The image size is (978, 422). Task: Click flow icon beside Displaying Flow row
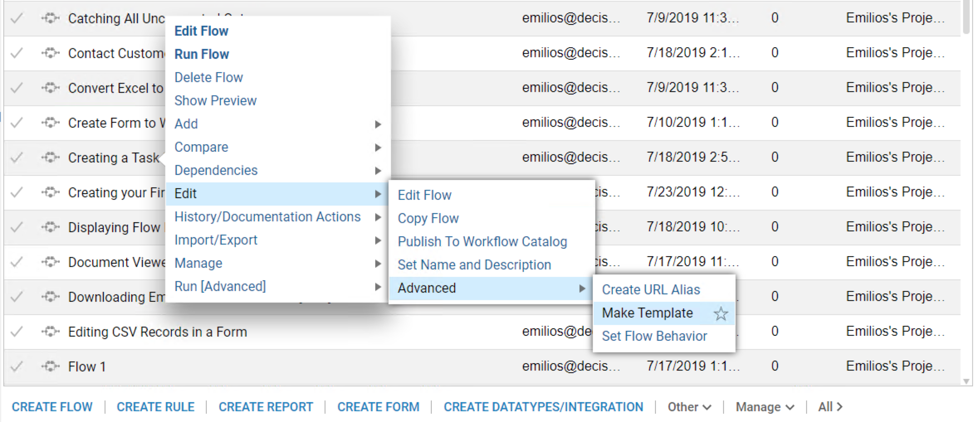(51, 227)
